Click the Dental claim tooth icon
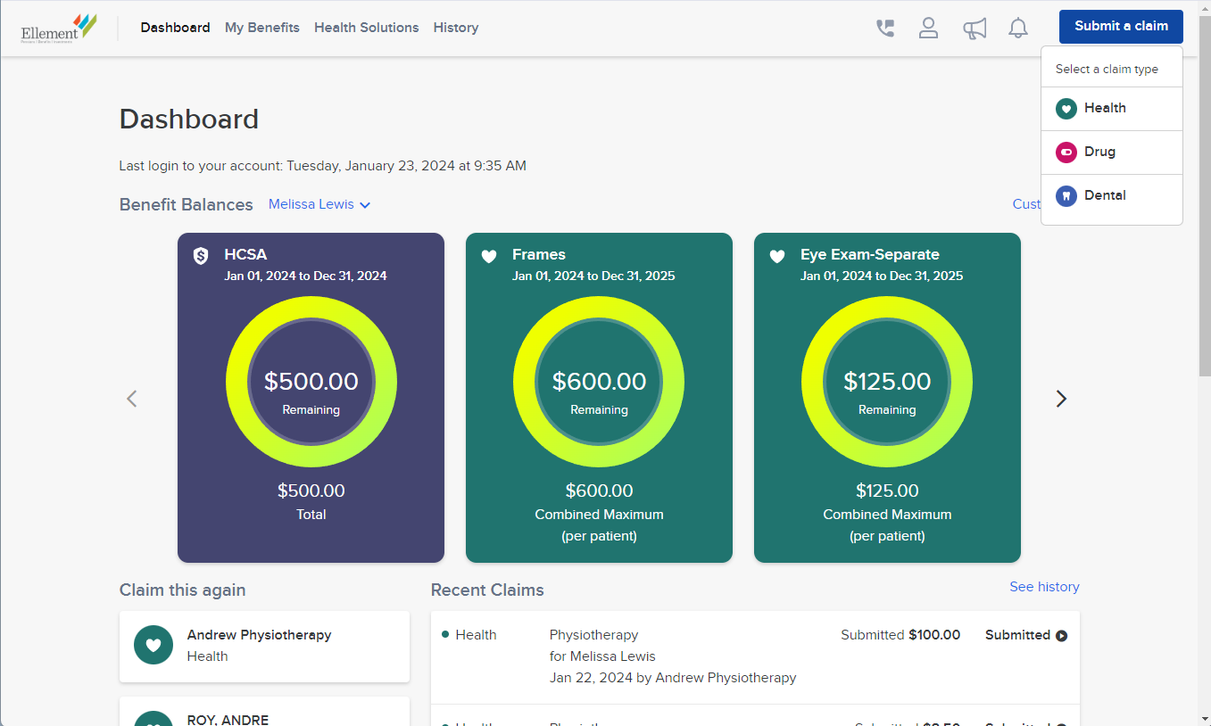This screenshot has height=726, width=1211. [1066, 196]
